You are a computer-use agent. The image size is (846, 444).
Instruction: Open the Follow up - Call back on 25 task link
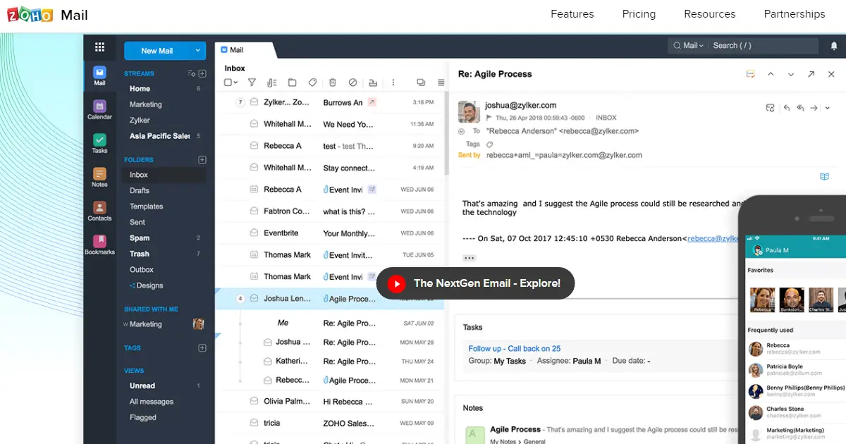[515, 349]
